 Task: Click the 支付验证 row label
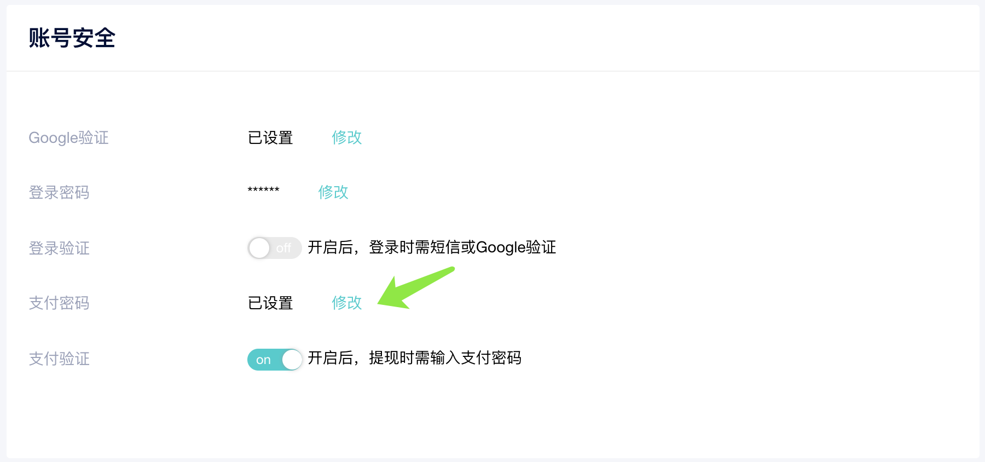[59, 359]
